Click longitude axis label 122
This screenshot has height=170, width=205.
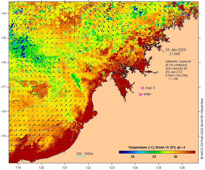pyautogui.click(x=88, y=167)
